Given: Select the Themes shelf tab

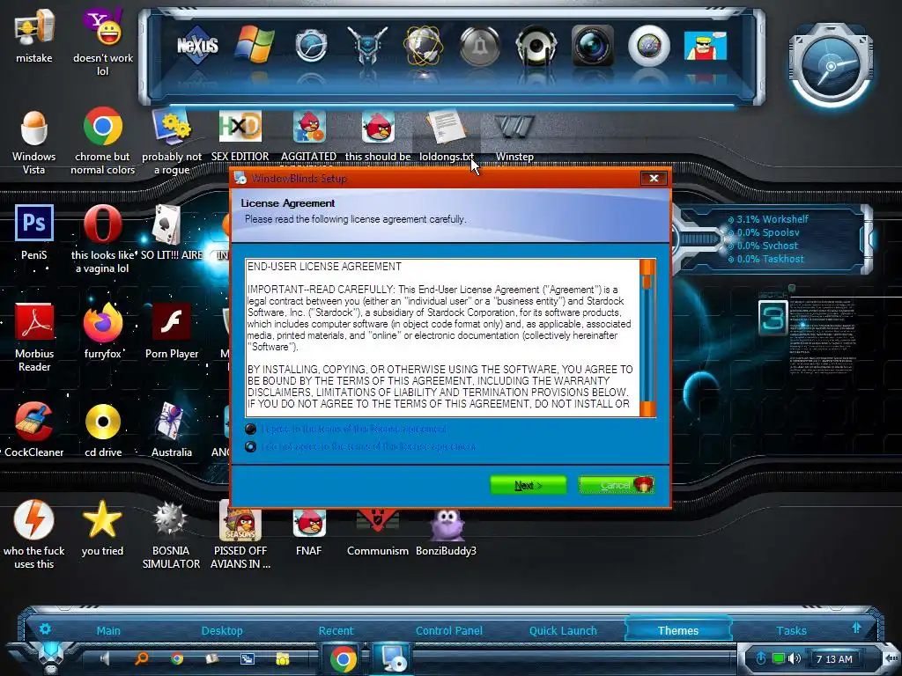Looking at the screenshot, I should click(678, 630).
